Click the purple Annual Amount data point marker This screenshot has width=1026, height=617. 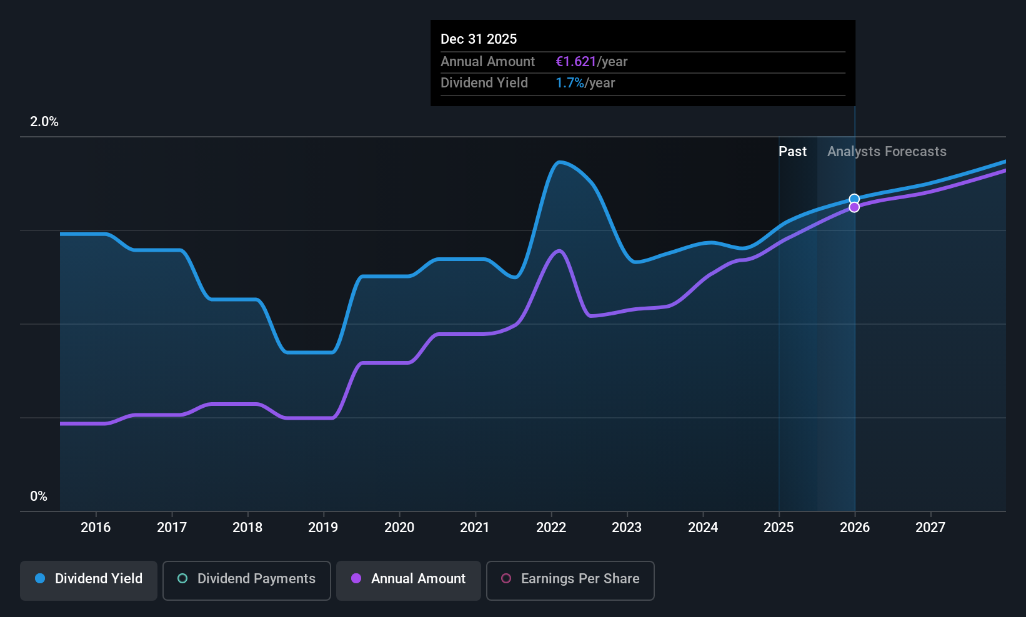[x=854, y=207]
